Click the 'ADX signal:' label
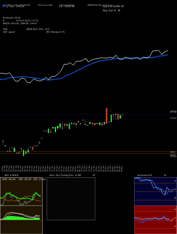 tap(9, 32)
